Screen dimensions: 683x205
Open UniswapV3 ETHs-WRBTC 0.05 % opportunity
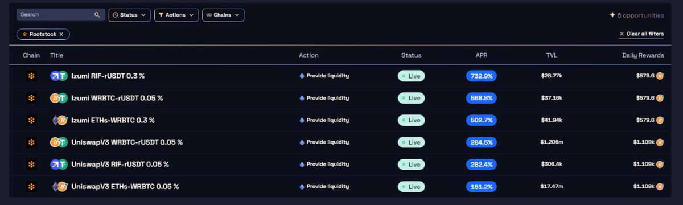tap(125, 187)
